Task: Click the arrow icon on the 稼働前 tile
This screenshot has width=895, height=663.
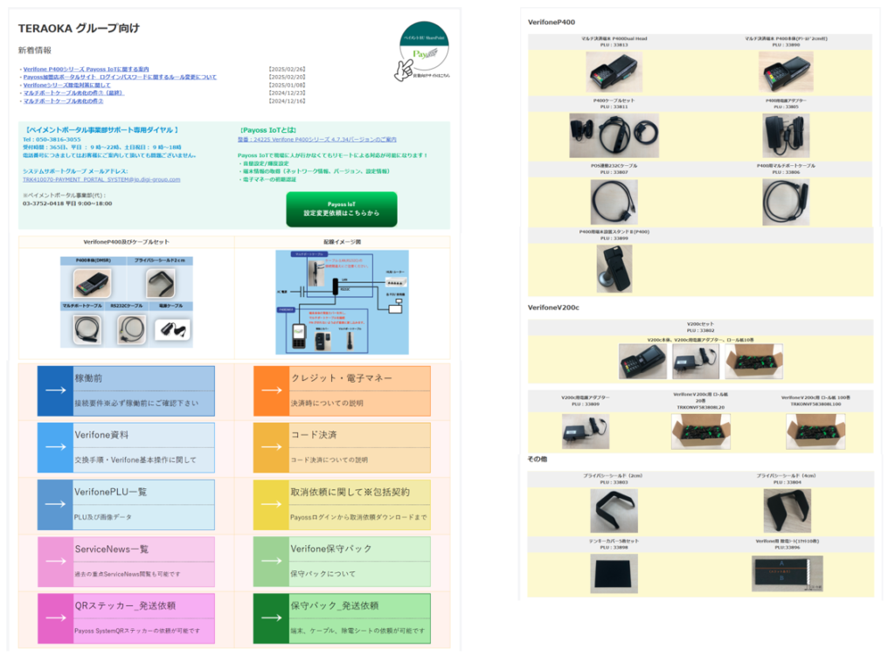Action: [x=55, y=390]
